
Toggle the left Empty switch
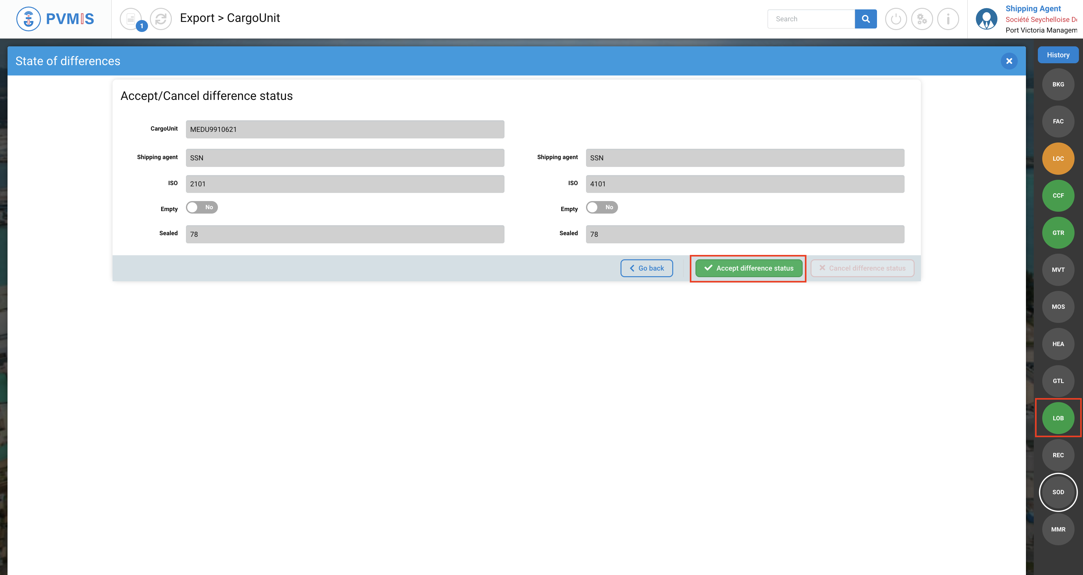point(202,208)
